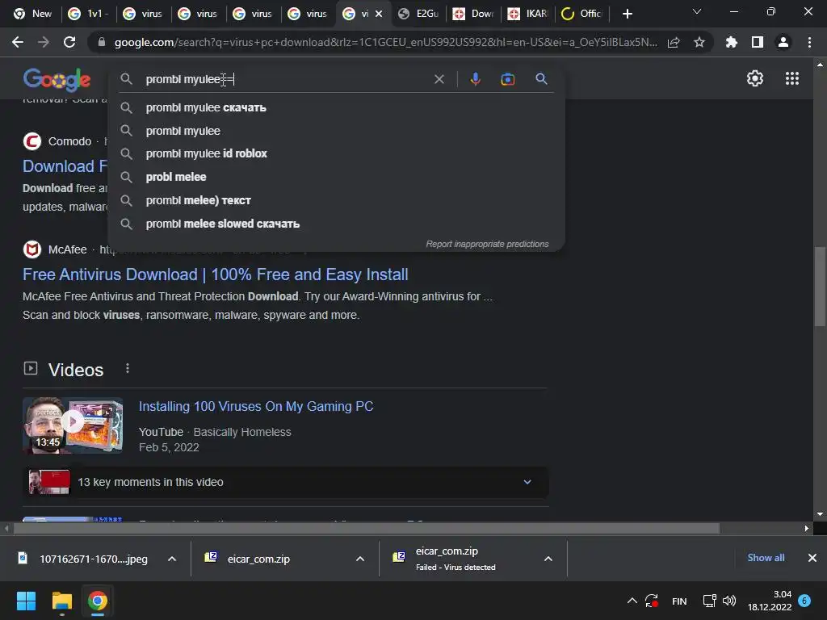Start voice search microphone

pos(475,79)
